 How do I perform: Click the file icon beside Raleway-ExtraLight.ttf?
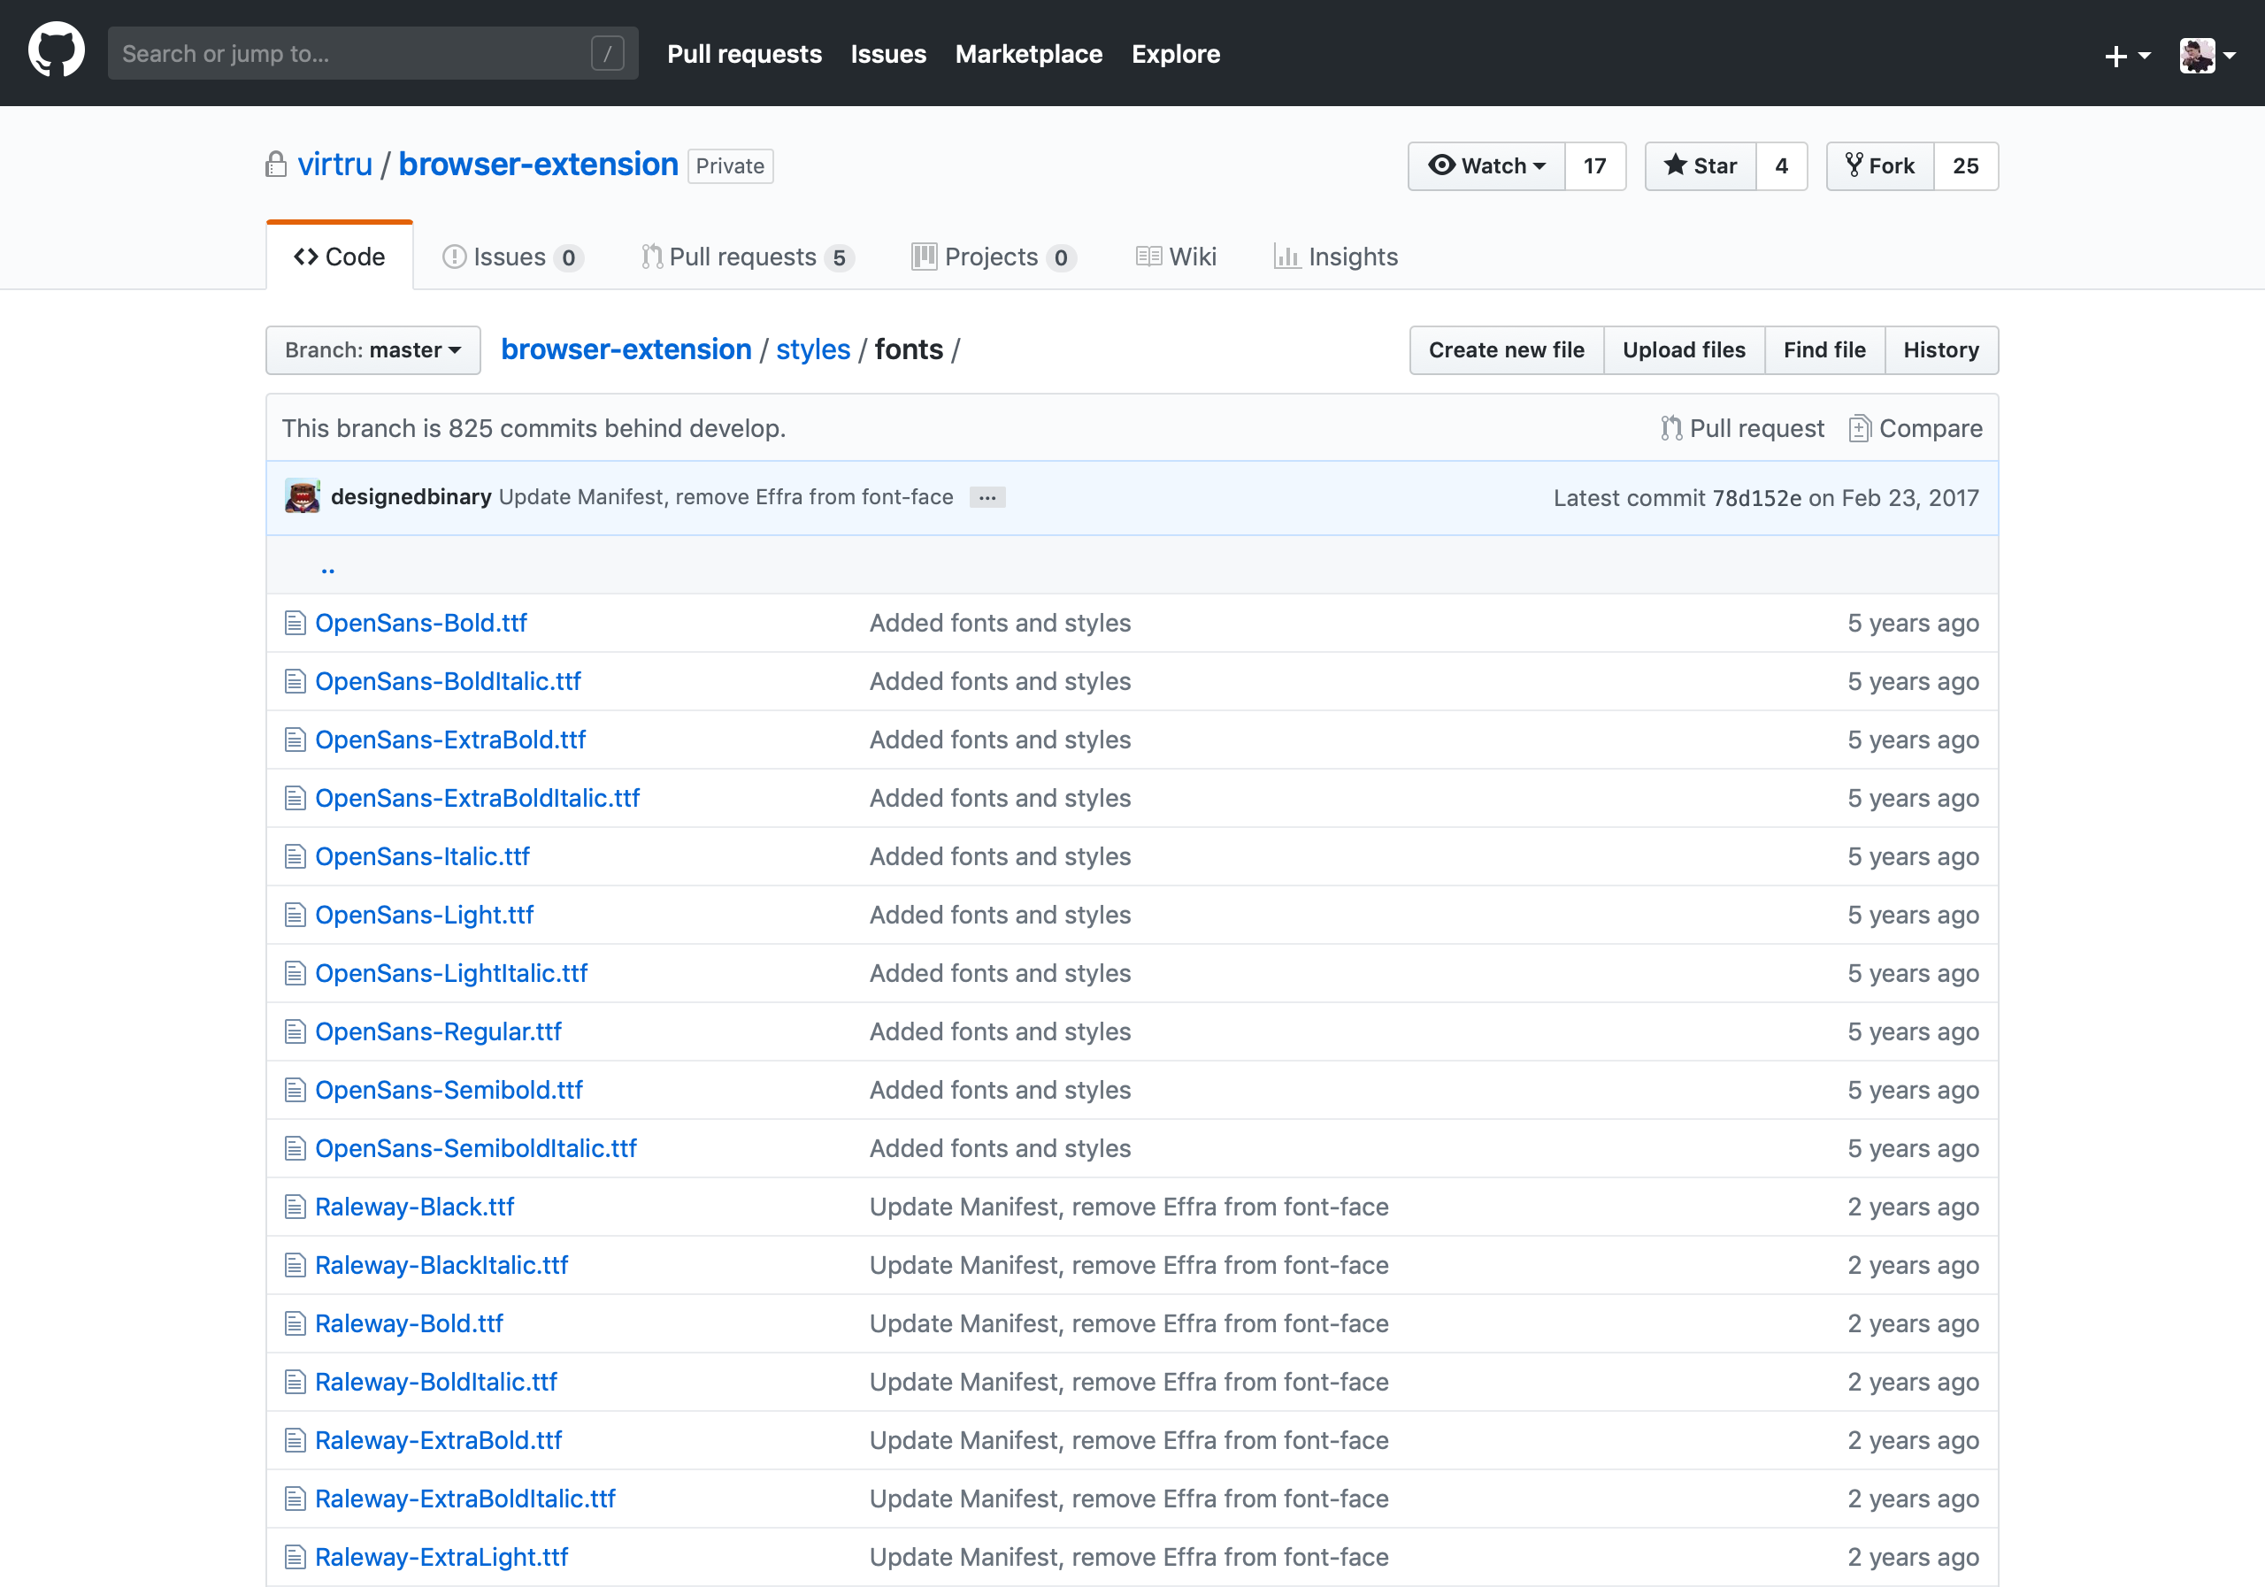pos(295,1558)
